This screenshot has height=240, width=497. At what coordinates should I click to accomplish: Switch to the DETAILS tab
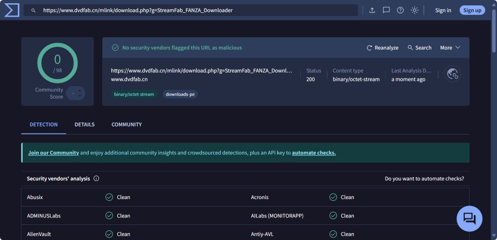click(84, 124)
